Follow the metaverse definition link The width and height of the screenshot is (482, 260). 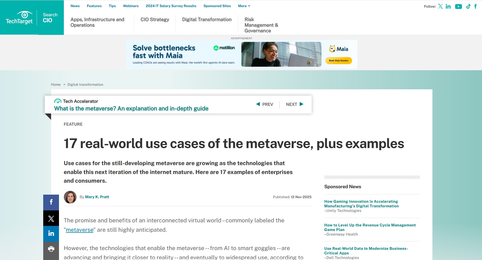click(x=80, y=230)
